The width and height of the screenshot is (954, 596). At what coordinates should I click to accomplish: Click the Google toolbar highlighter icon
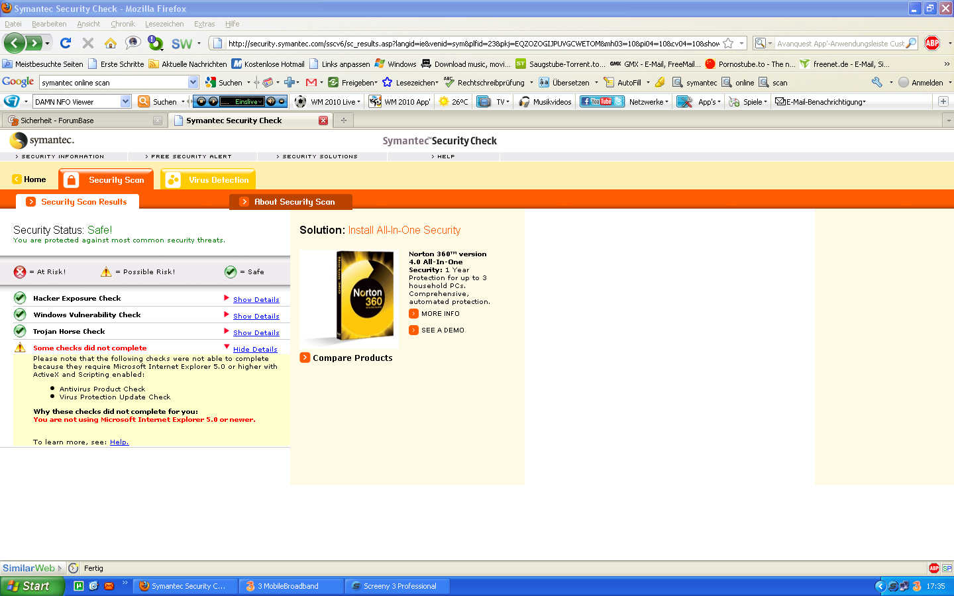pos(660,82)
